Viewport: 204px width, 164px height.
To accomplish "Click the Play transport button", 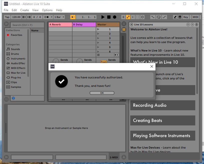I will coord(103,17).
